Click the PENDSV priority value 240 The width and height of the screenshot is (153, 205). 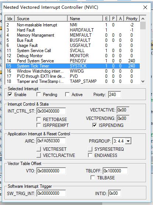tap(132, 61)
